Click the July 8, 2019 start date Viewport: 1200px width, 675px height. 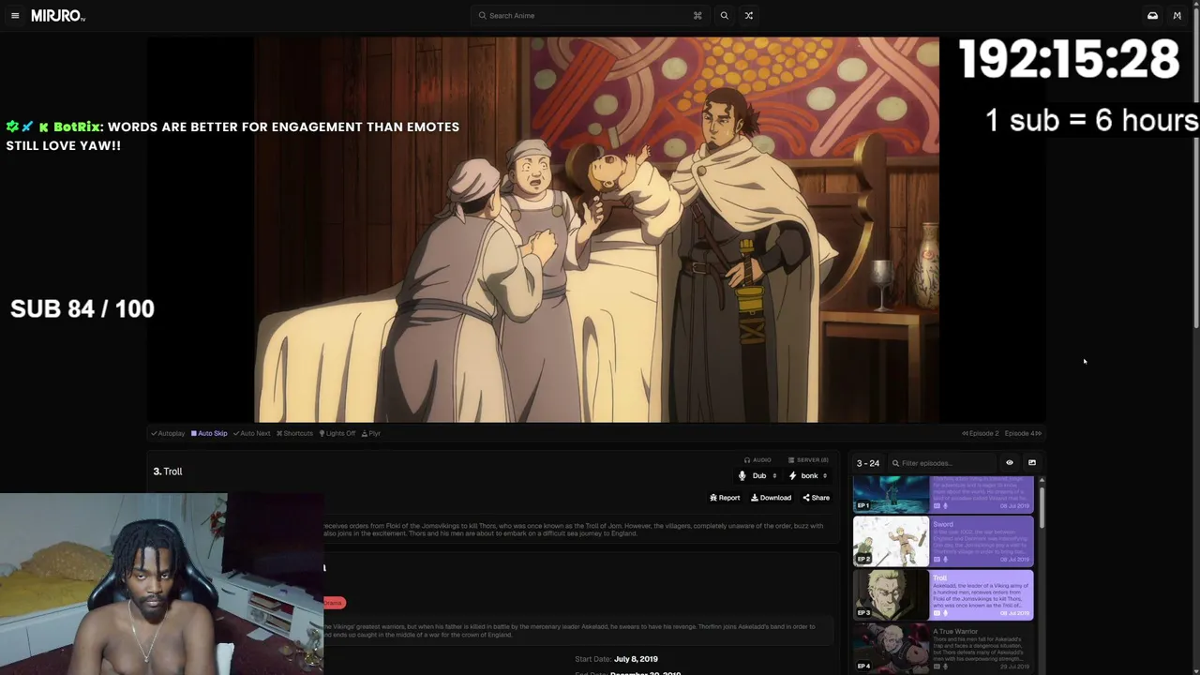636,659
